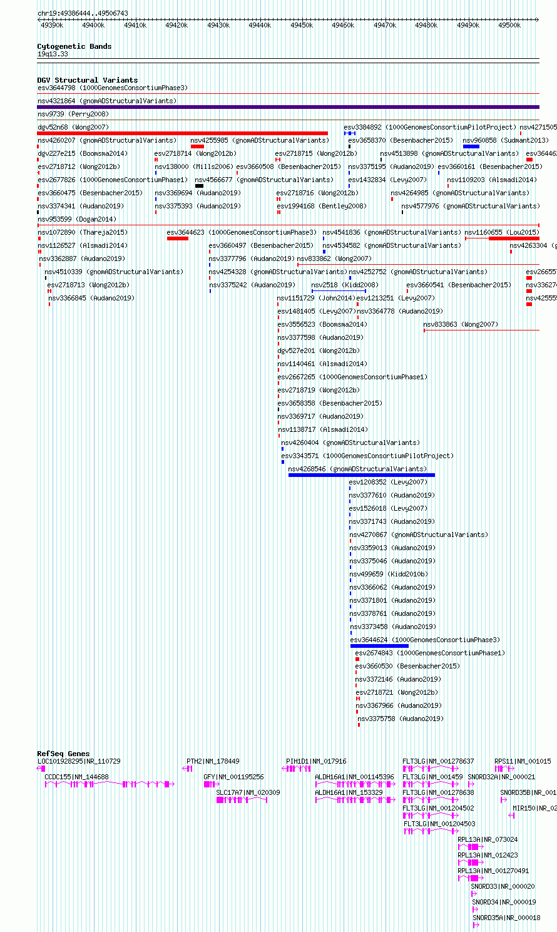The width and height of the screenshot is (557, 932).
Task: Click the red nsv4255985 gnomAD bar
Action: (198, 146)
